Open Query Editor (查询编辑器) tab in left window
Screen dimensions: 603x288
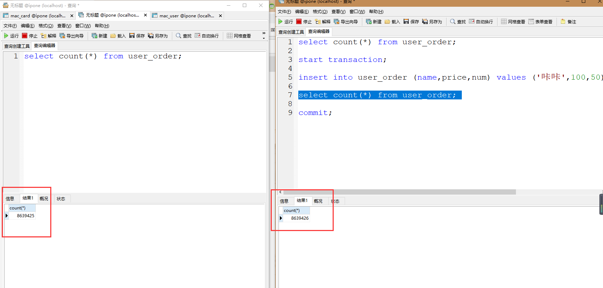click(45, 46)
